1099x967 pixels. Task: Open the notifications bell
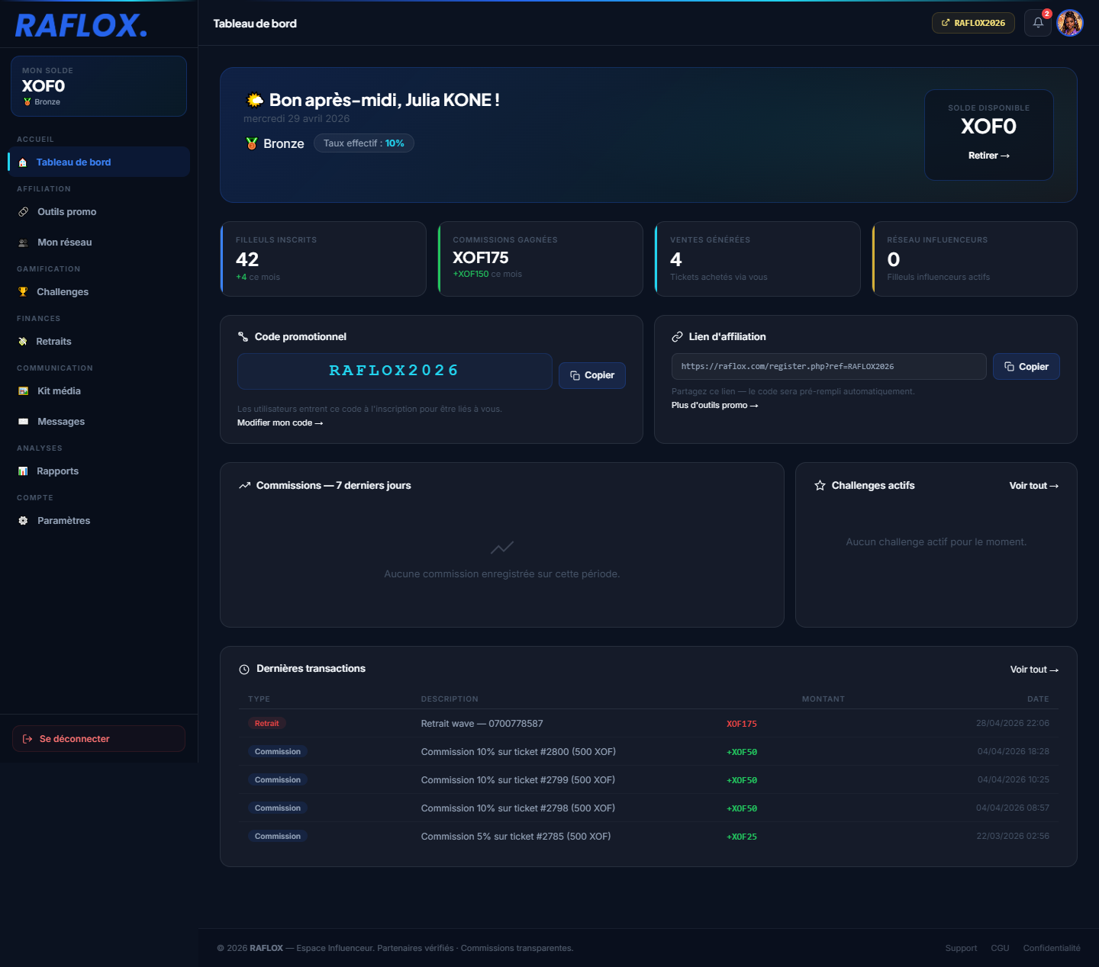coord(1038,23)
